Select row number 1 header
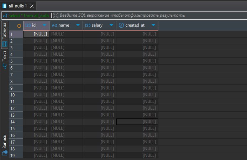Image resolution: width=247 pixels, height=160 pixels. coord(16,34)
